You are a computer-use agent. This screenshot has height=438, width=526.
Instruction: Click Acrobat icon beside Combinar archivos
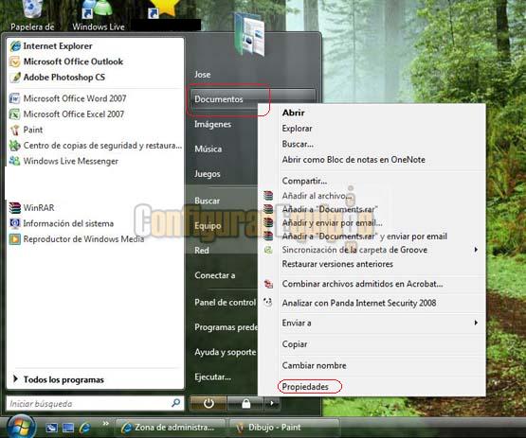pos(268,284)
